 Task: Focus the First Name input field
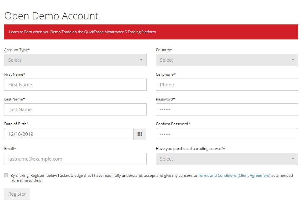tap(75, 85)
